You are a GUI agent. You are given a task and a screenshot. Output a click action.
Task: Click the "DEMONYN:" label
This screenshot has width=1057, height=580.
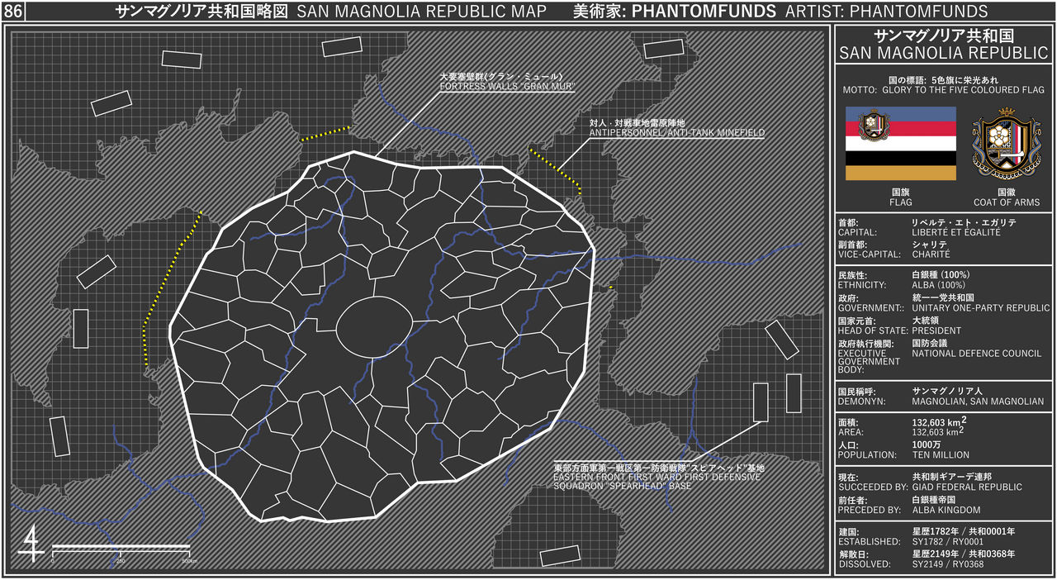pyautogui.click(x=861, y=402)
